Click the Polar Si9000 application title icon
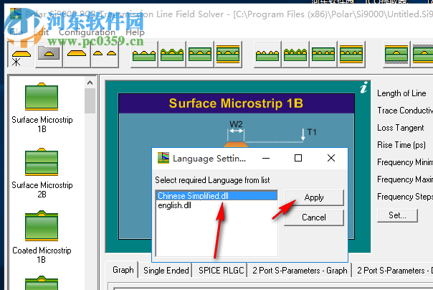433x290 pixels. click(16, 14)
